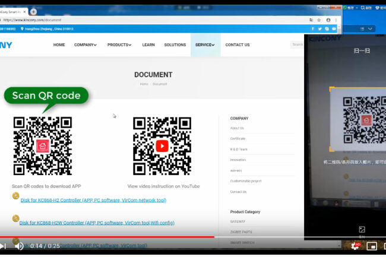This screenshot has height=257, width=386.
Task: Open the browser three-dot menu
Action: click(x=336, y=20)
